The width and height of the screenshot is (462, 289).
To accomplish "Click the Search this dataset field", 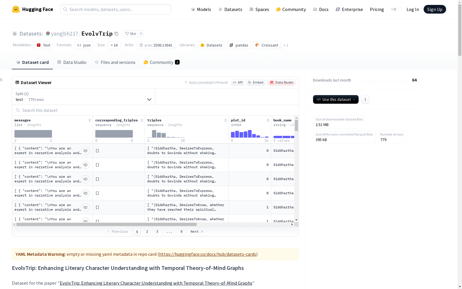I will click(x=155, y=110).
